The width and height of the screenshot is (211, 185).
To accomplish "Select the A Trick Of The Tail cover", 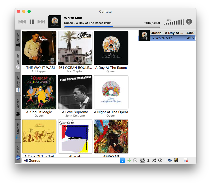I will pos(39,136).
